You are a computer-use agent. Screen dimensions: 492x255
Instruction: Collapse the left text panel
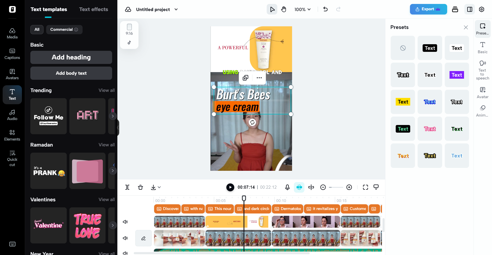point(118,128)
